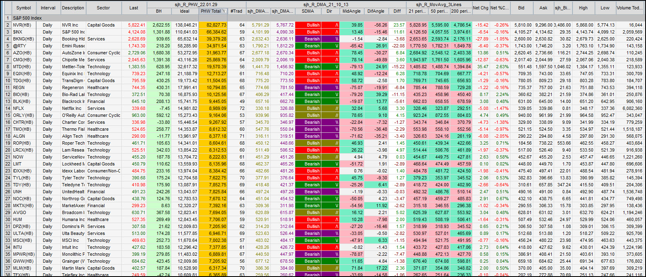
Task: Click the Dir down indicator in @RTY row
Action: [x=330, y=46]
